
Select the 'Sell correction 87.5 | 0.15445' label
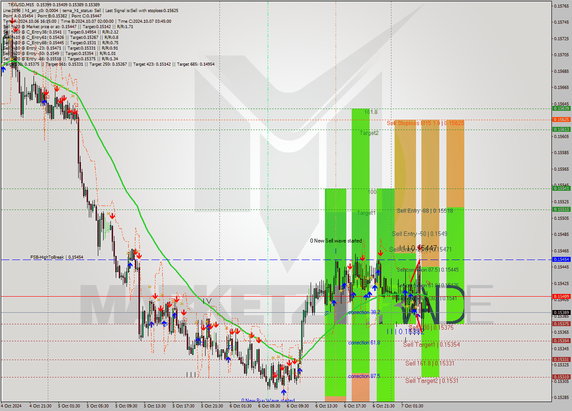(x=428, y=270)
